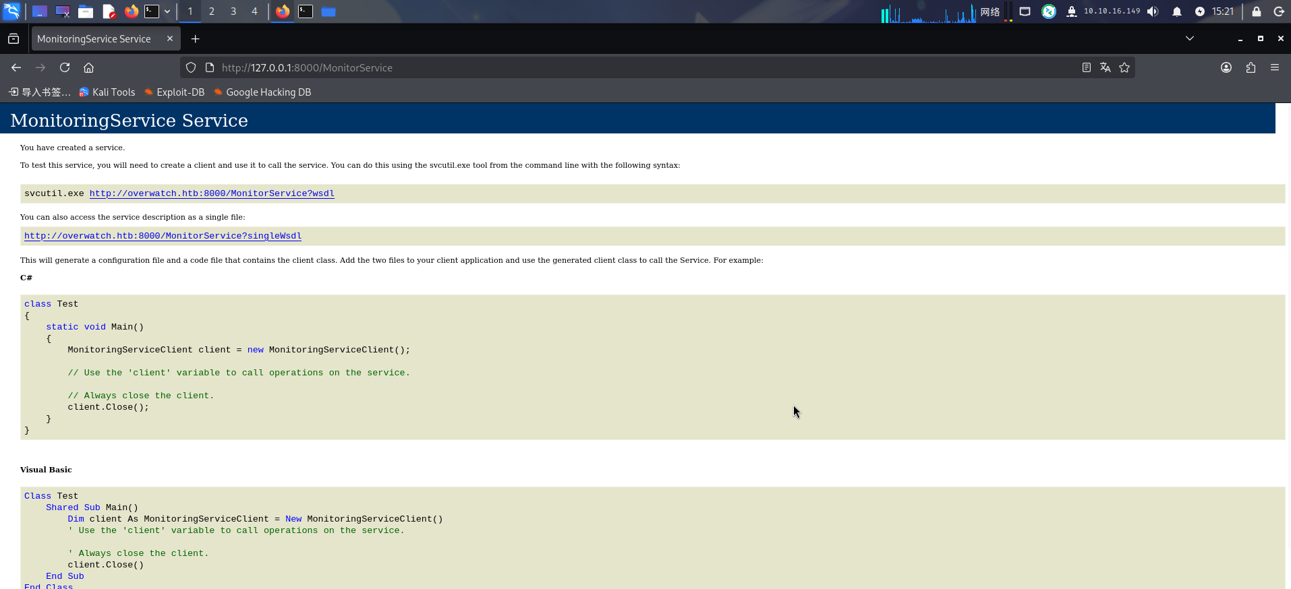
Task: Open the notifications bell in system tray
Action: [1177, 11]
